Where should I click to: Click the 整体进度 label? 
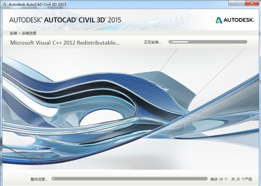39,179
